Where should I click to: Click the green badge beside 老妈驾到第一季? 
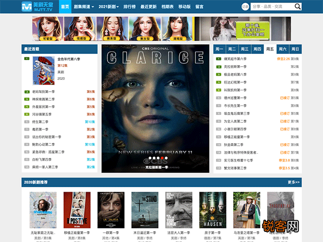pos(27,92)
